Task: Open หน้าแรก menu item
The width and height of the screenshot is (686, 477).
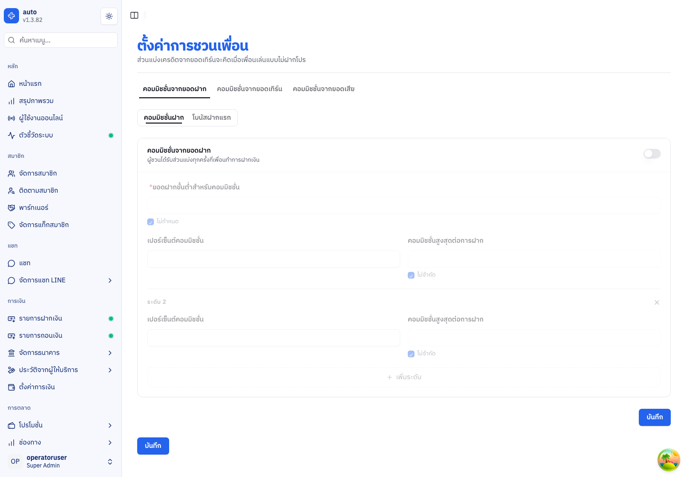Action: [x=61, y=84]
